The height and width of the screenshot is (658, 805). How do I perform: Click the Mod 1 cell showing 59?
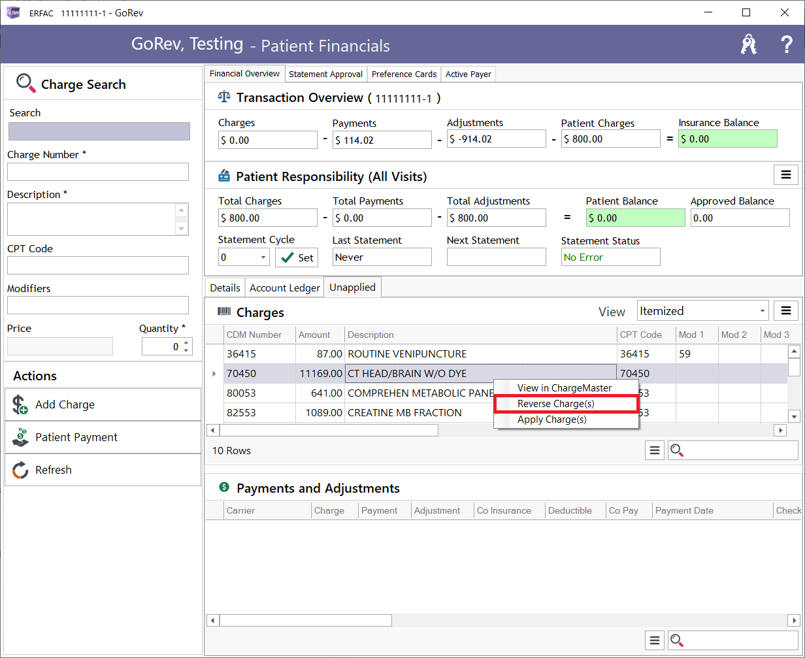[697, 354]
